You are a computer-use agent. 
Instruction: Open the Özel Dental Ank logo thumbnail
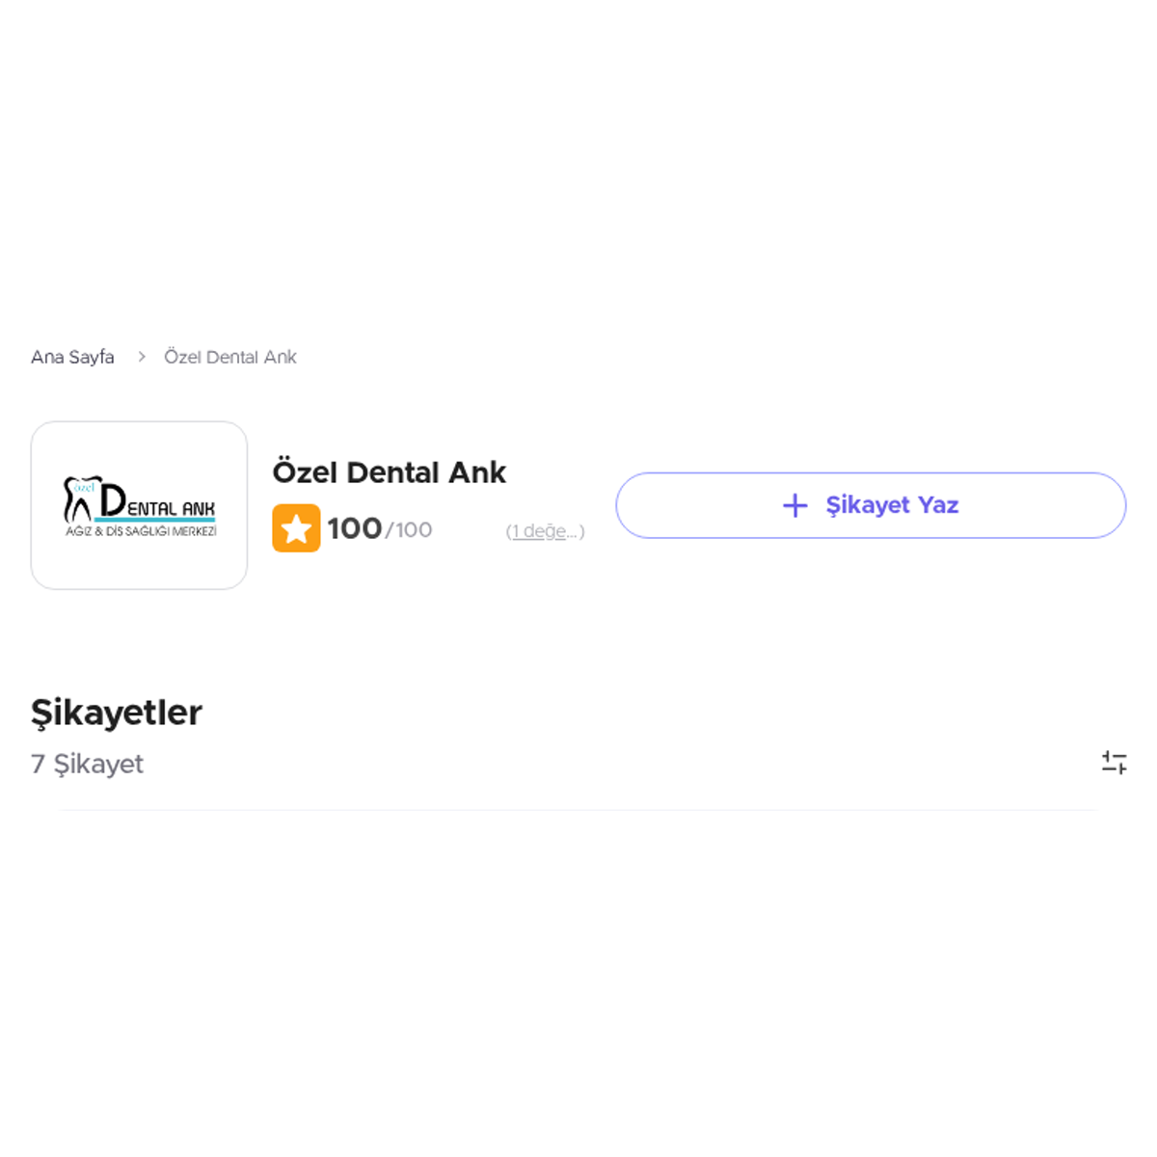[139, 505]
